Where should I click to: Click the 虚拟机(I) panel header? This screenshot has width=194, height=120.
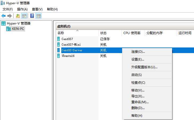point(64,26)
